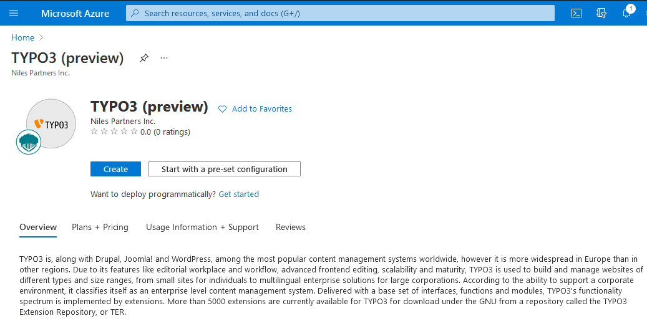The width and height of the screenshot is (647, 326).
Task: Click the certified badge on the logo
Action: click(x=29, y=141)
